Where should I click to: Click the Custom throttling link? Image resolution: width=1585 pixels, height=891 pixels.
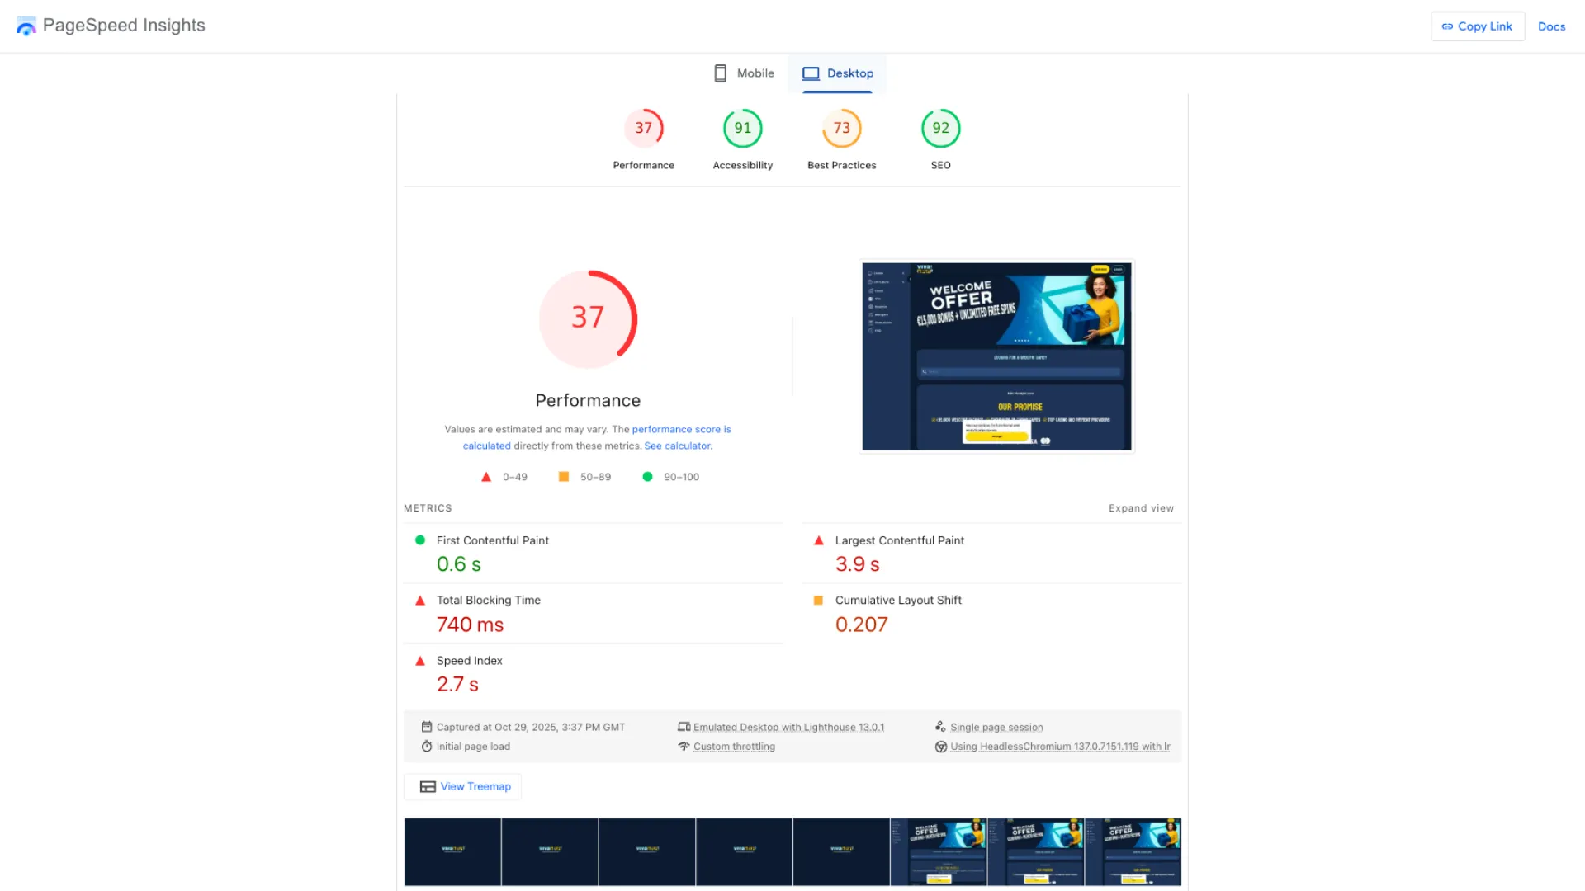click(734, 746)
